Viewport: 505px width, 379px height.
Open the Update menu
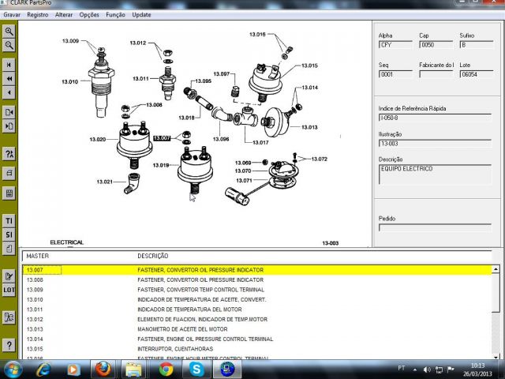click(x=141, y=15)
